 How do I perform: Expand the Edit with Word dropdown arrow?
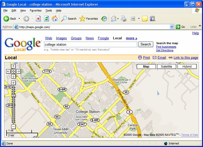[139, 19]
